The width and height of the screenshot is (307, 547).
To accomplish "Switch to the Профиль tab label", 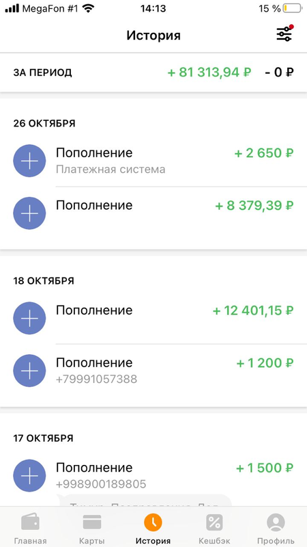I will 276,541.
